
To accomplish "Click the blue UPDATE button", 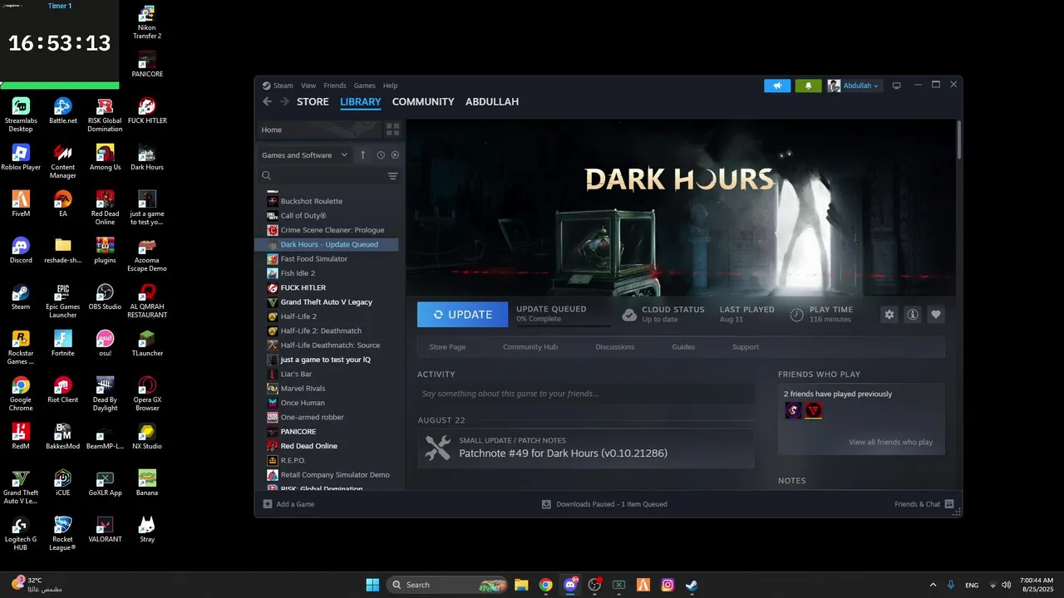I will [x=462, y=315].
